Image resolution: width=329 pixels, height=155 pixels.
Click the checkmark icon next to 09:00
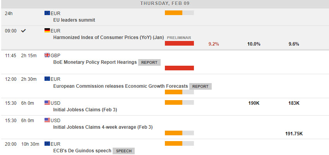pos(24,31)
